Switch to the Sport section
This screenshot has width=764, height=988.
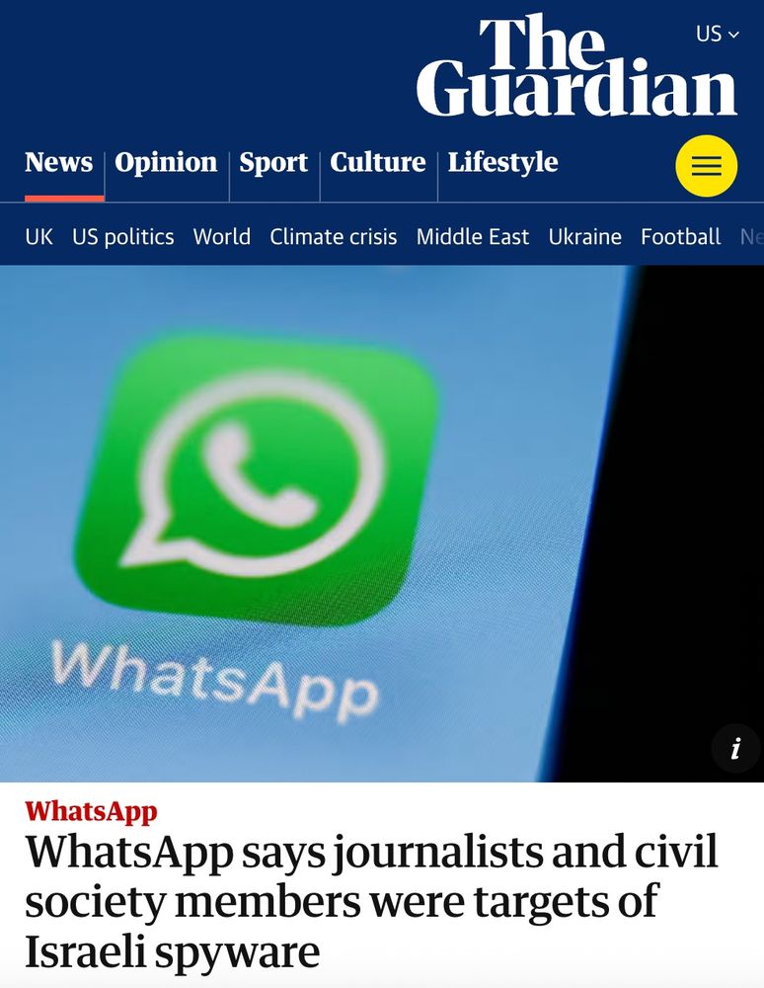coord(273,163)
